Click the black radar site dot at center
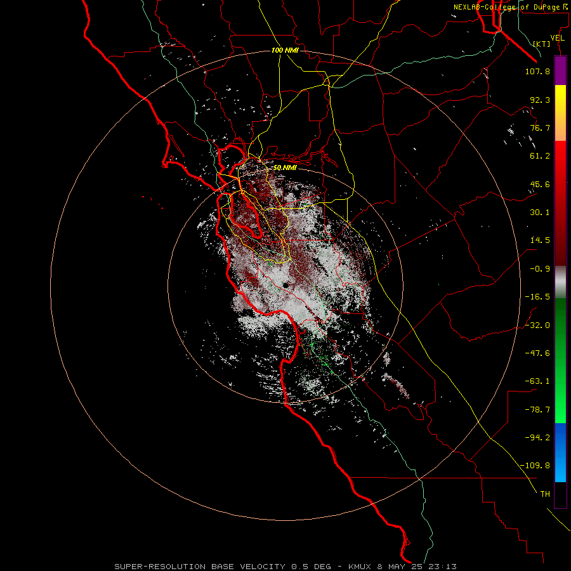 coord(285,285)
